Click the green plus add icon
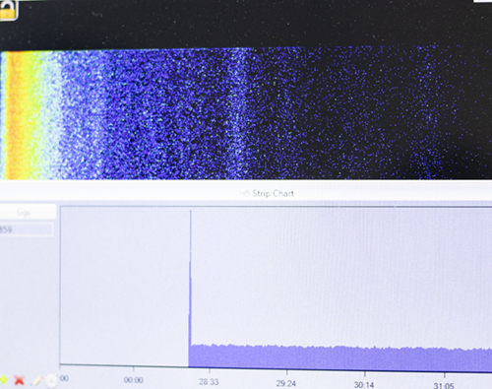Screen dimensions: 492x389 3,380
